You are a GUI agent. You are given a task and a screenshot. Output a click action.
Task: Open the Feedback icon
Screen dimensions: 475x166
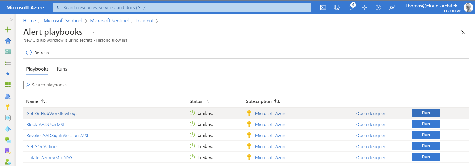coord(392,7)
